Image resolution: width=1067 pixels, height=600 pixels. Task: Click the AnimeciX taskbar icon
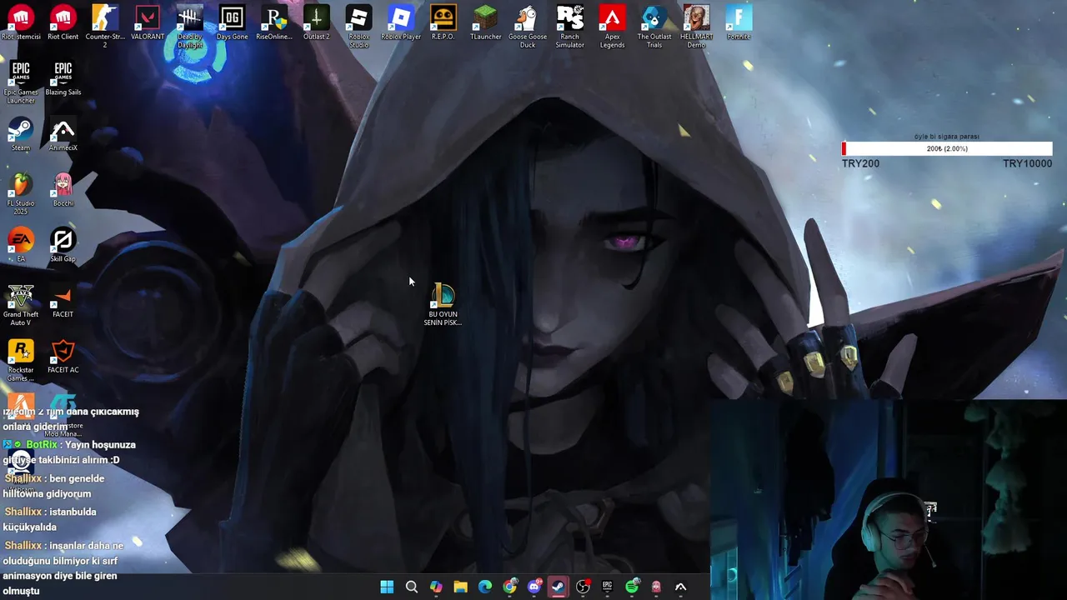[681, 587]
